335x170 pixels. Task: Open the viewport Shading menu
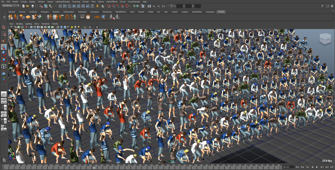point(19,24)
